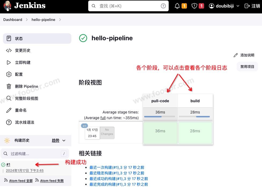Click the search help question mark icon
This screenshot has width=262, height=187.
click(x=163, y=6)
